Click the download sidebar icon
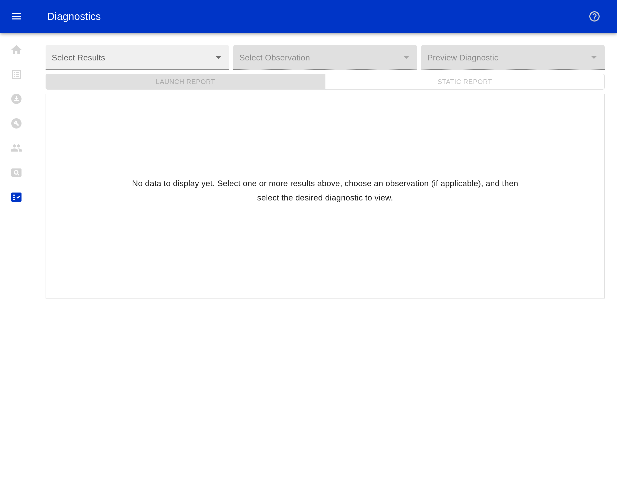Image resolution: width=617 pixels, height=489 pixels. point(16,99)
